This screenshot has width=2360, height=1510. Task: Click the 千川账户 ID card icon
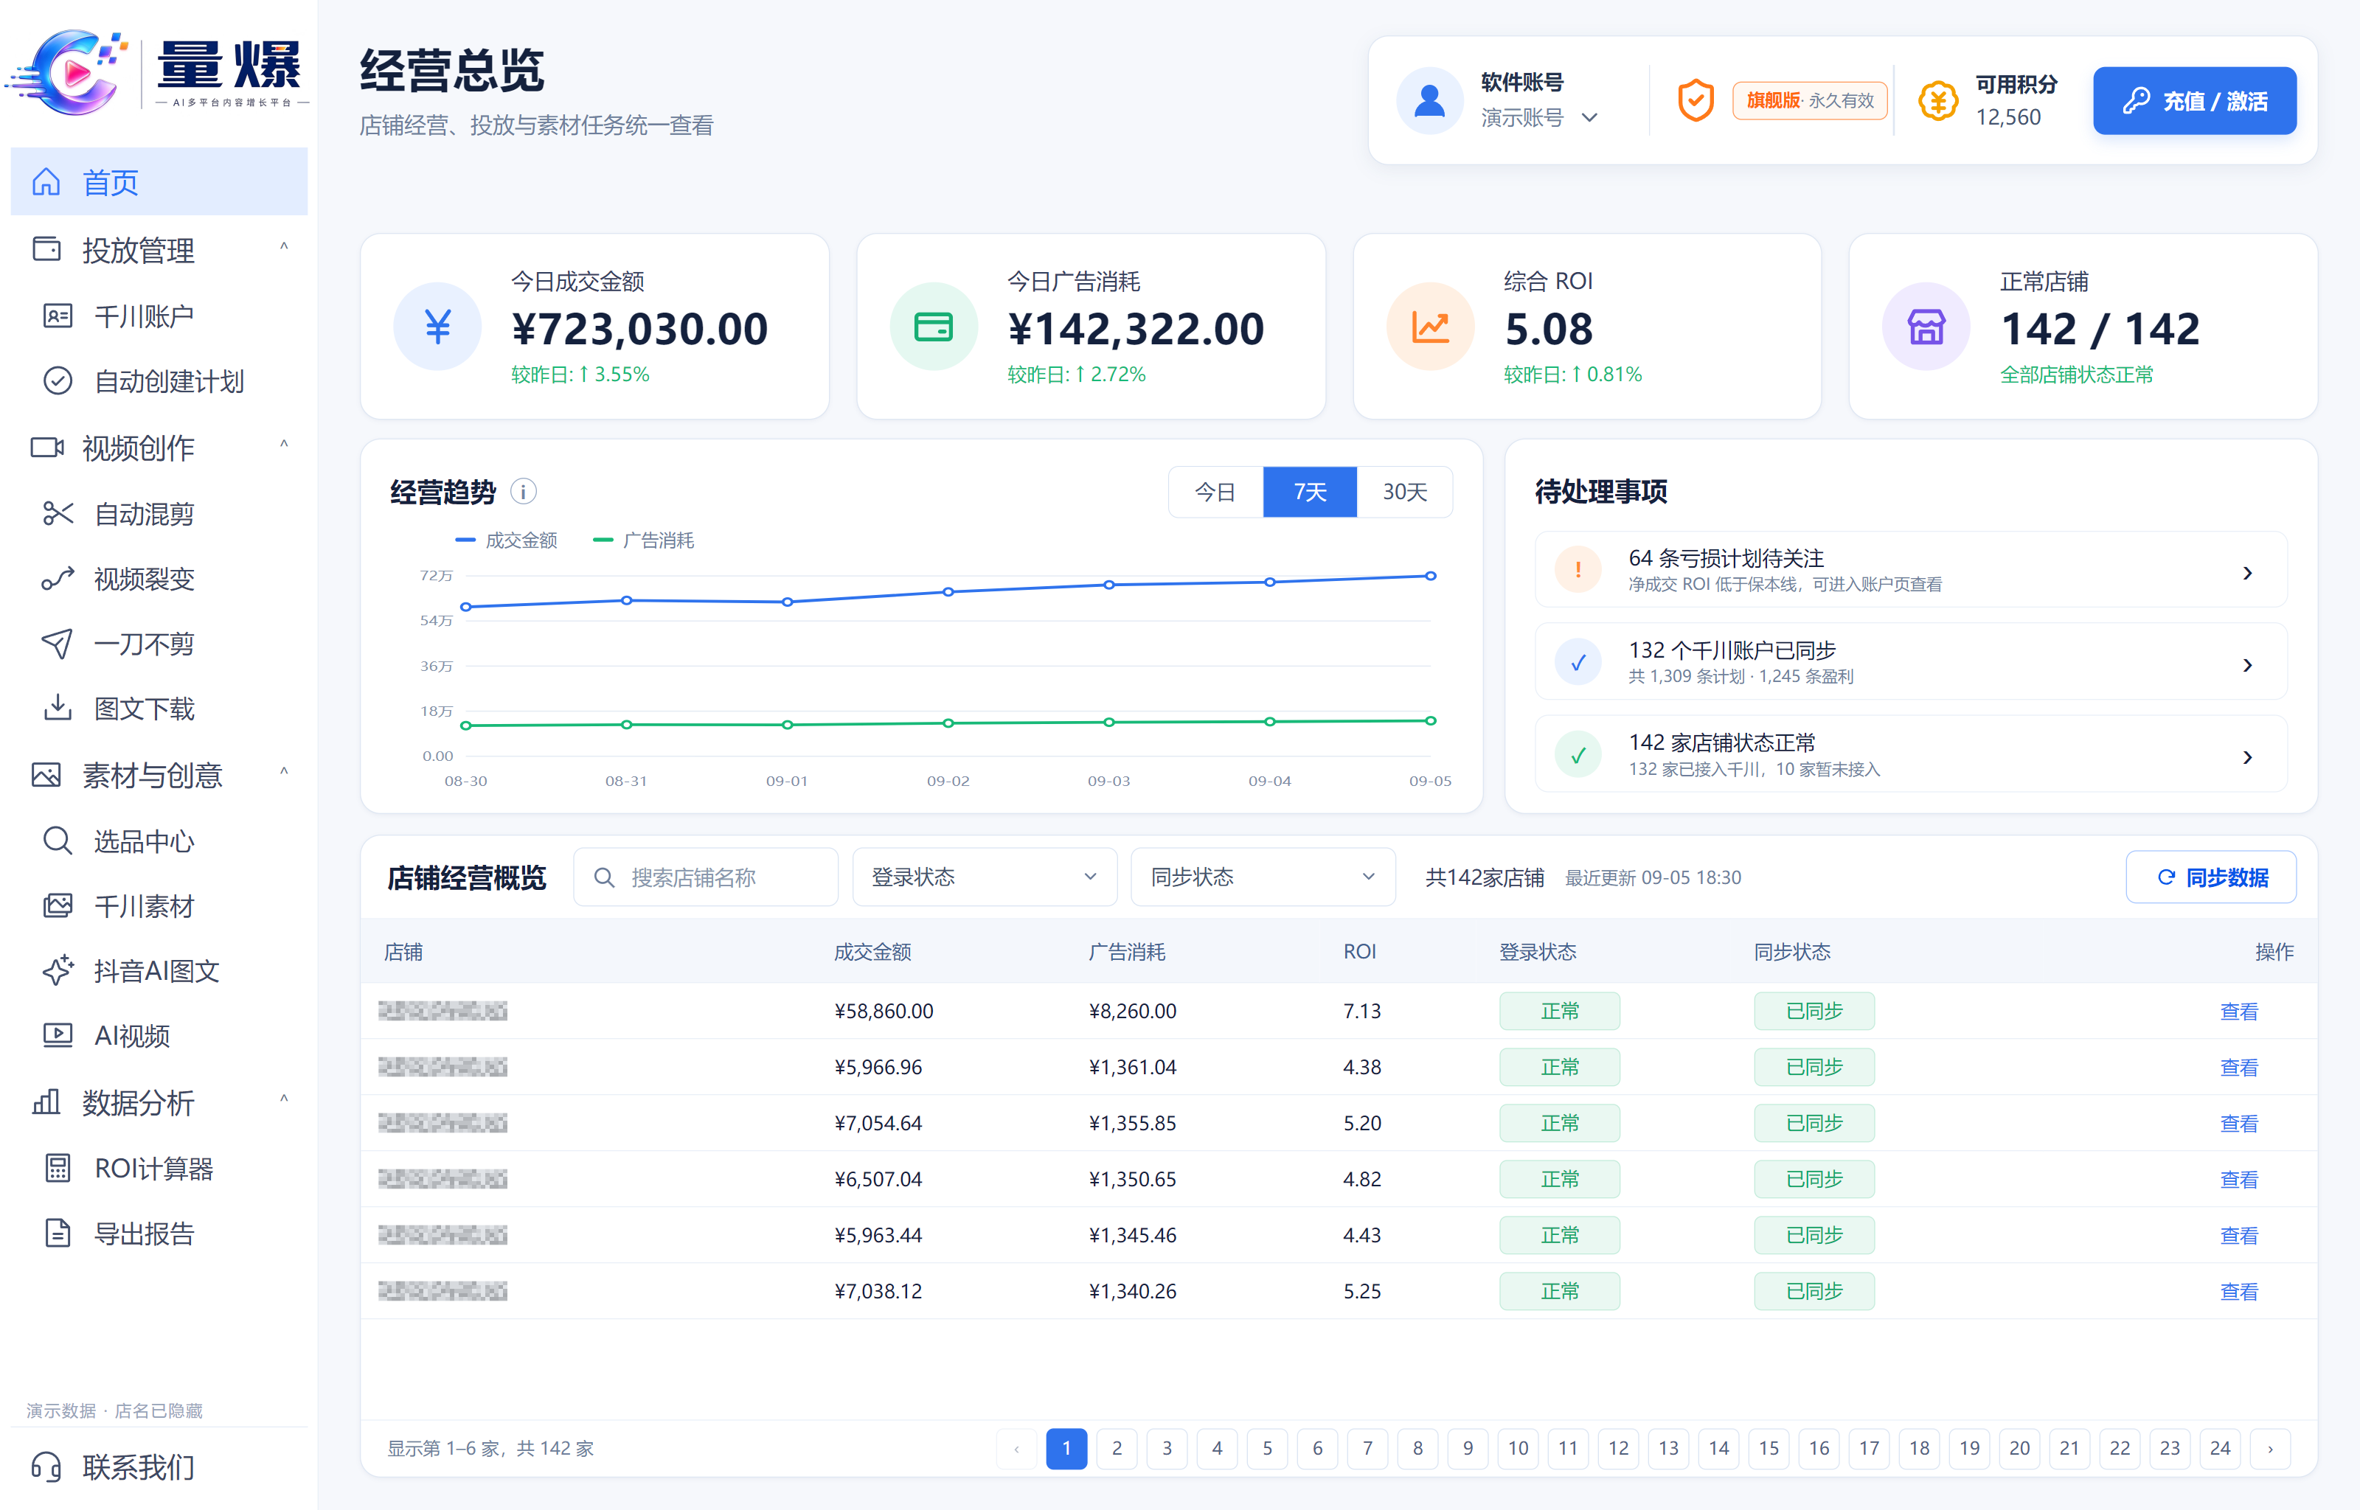pos(58,316)
